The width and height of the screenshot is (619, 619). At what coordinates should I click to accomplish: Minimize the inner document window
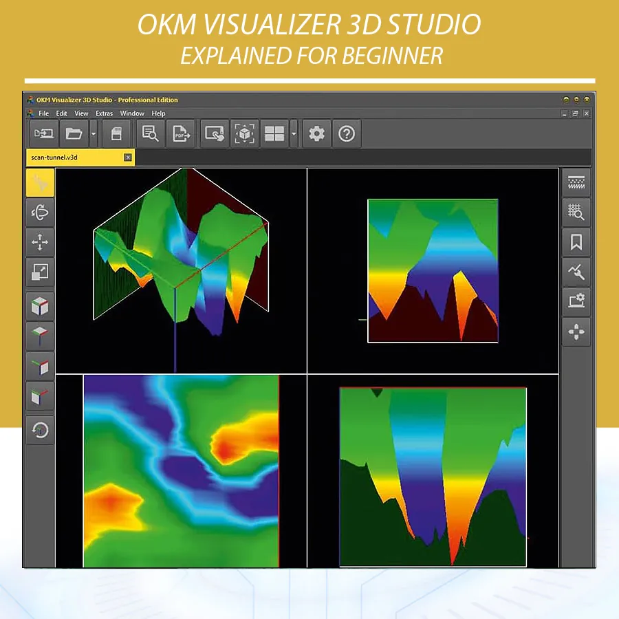pyautogui.click(x=565, y=113)
